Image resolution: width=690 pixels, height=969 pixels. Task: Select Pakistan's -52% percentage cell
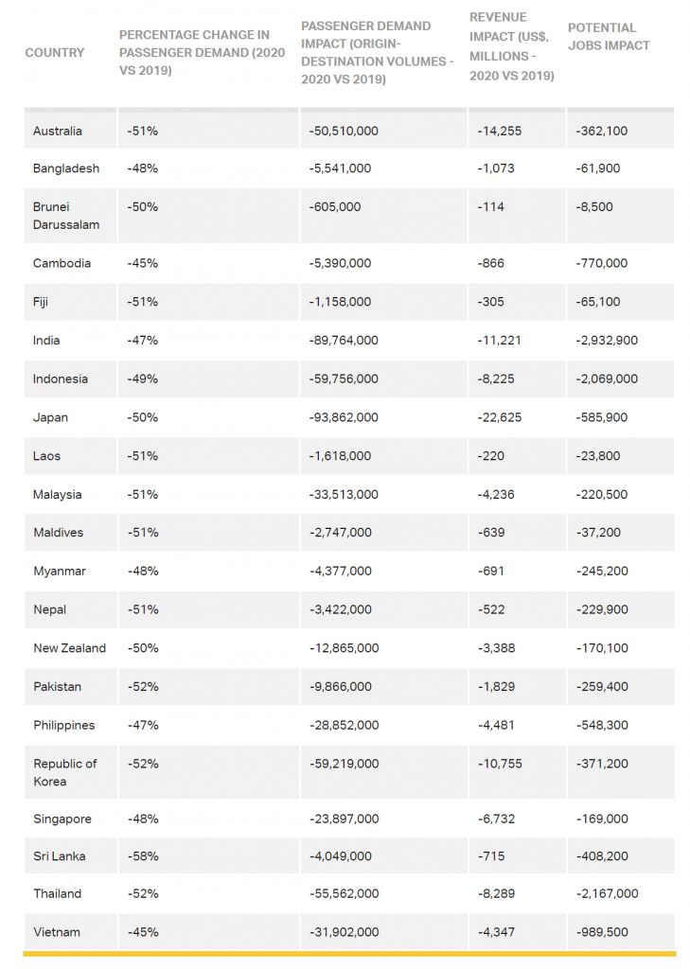(x=144, y=686)
